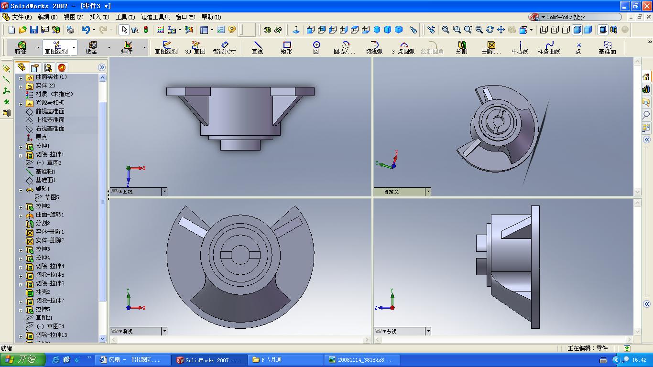Open the *前视 view orientation dropdown

pos(164,331)
